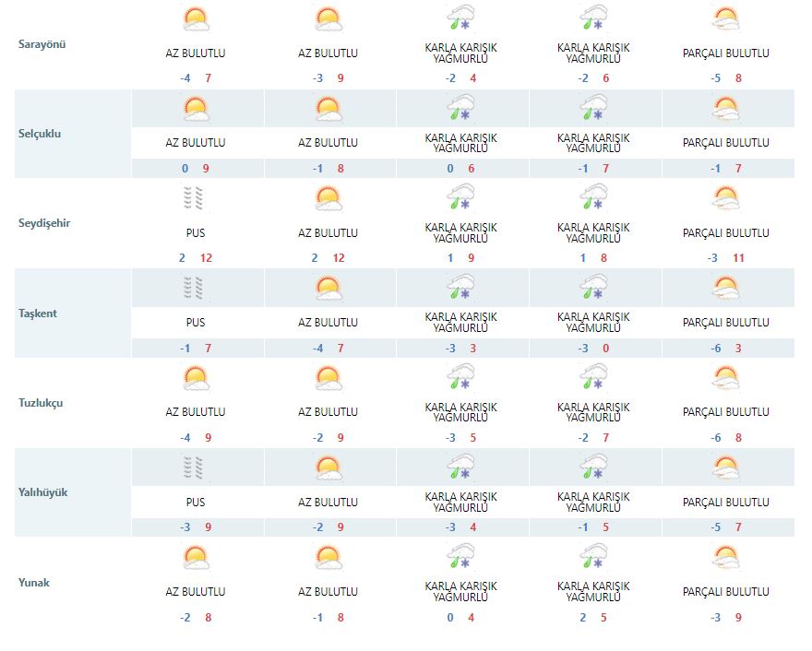
Task: Click the Yalıhüyük district name
Action: click(x=43, y=492)
